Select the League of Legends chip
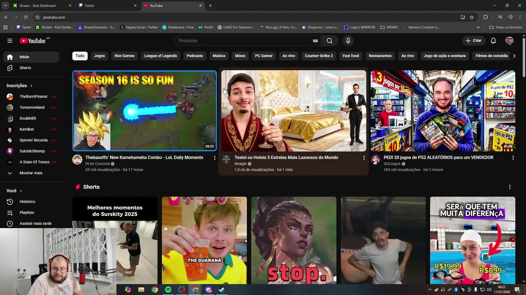The height and width of the screenshot is (295, 526). 161,56
